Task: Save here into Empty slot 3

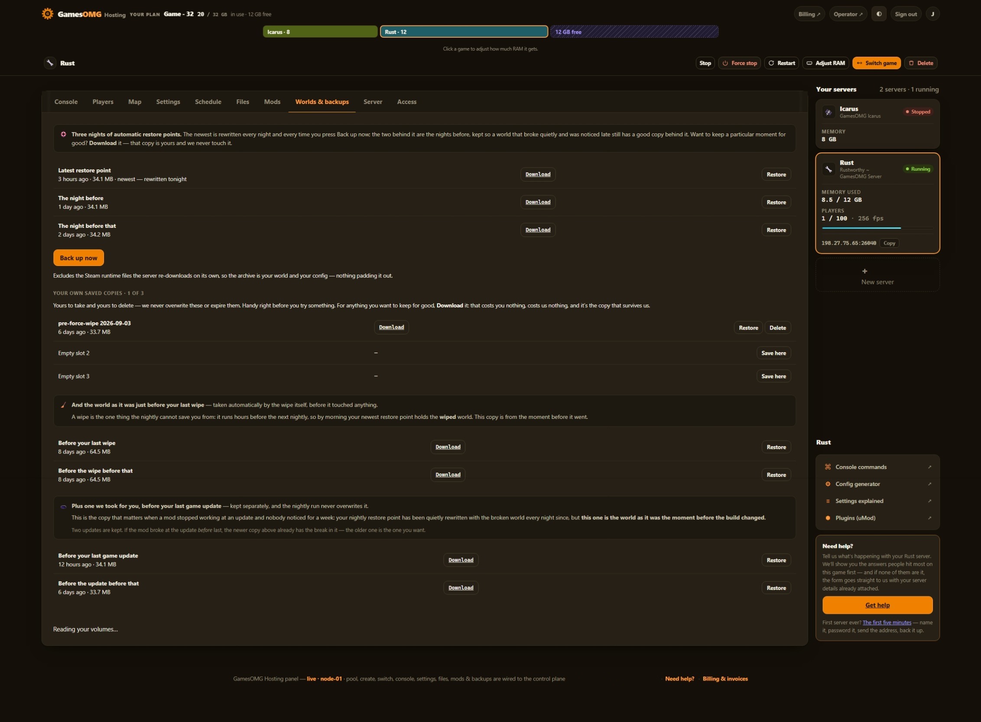Action: pyautogui.click(x=773, y=376)
